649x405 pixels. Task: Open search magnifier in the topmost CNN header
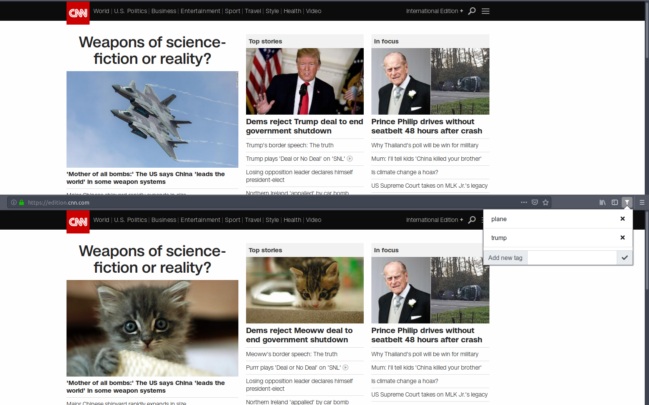(472, 11)
